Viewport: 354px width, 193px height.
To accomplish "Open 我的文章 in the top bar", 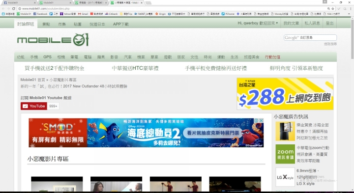I will pyautogui.click(x=291, y=23).
